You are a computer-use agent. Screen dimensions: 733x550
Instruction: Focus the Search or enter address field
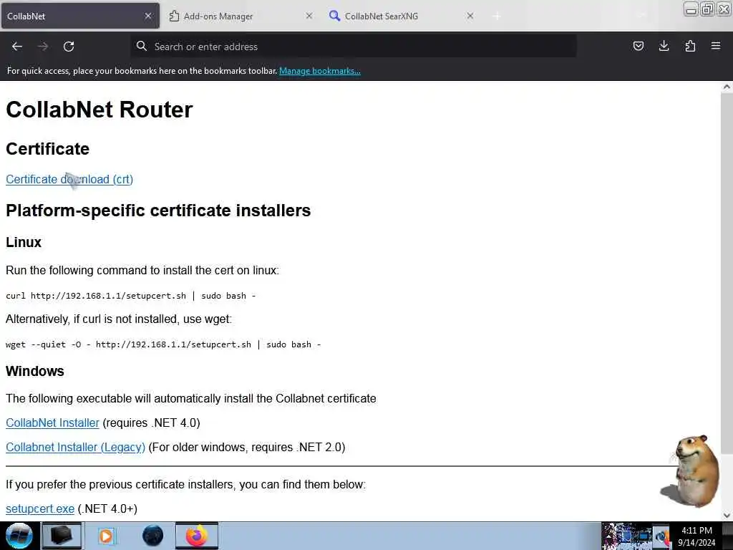(354, 47)
